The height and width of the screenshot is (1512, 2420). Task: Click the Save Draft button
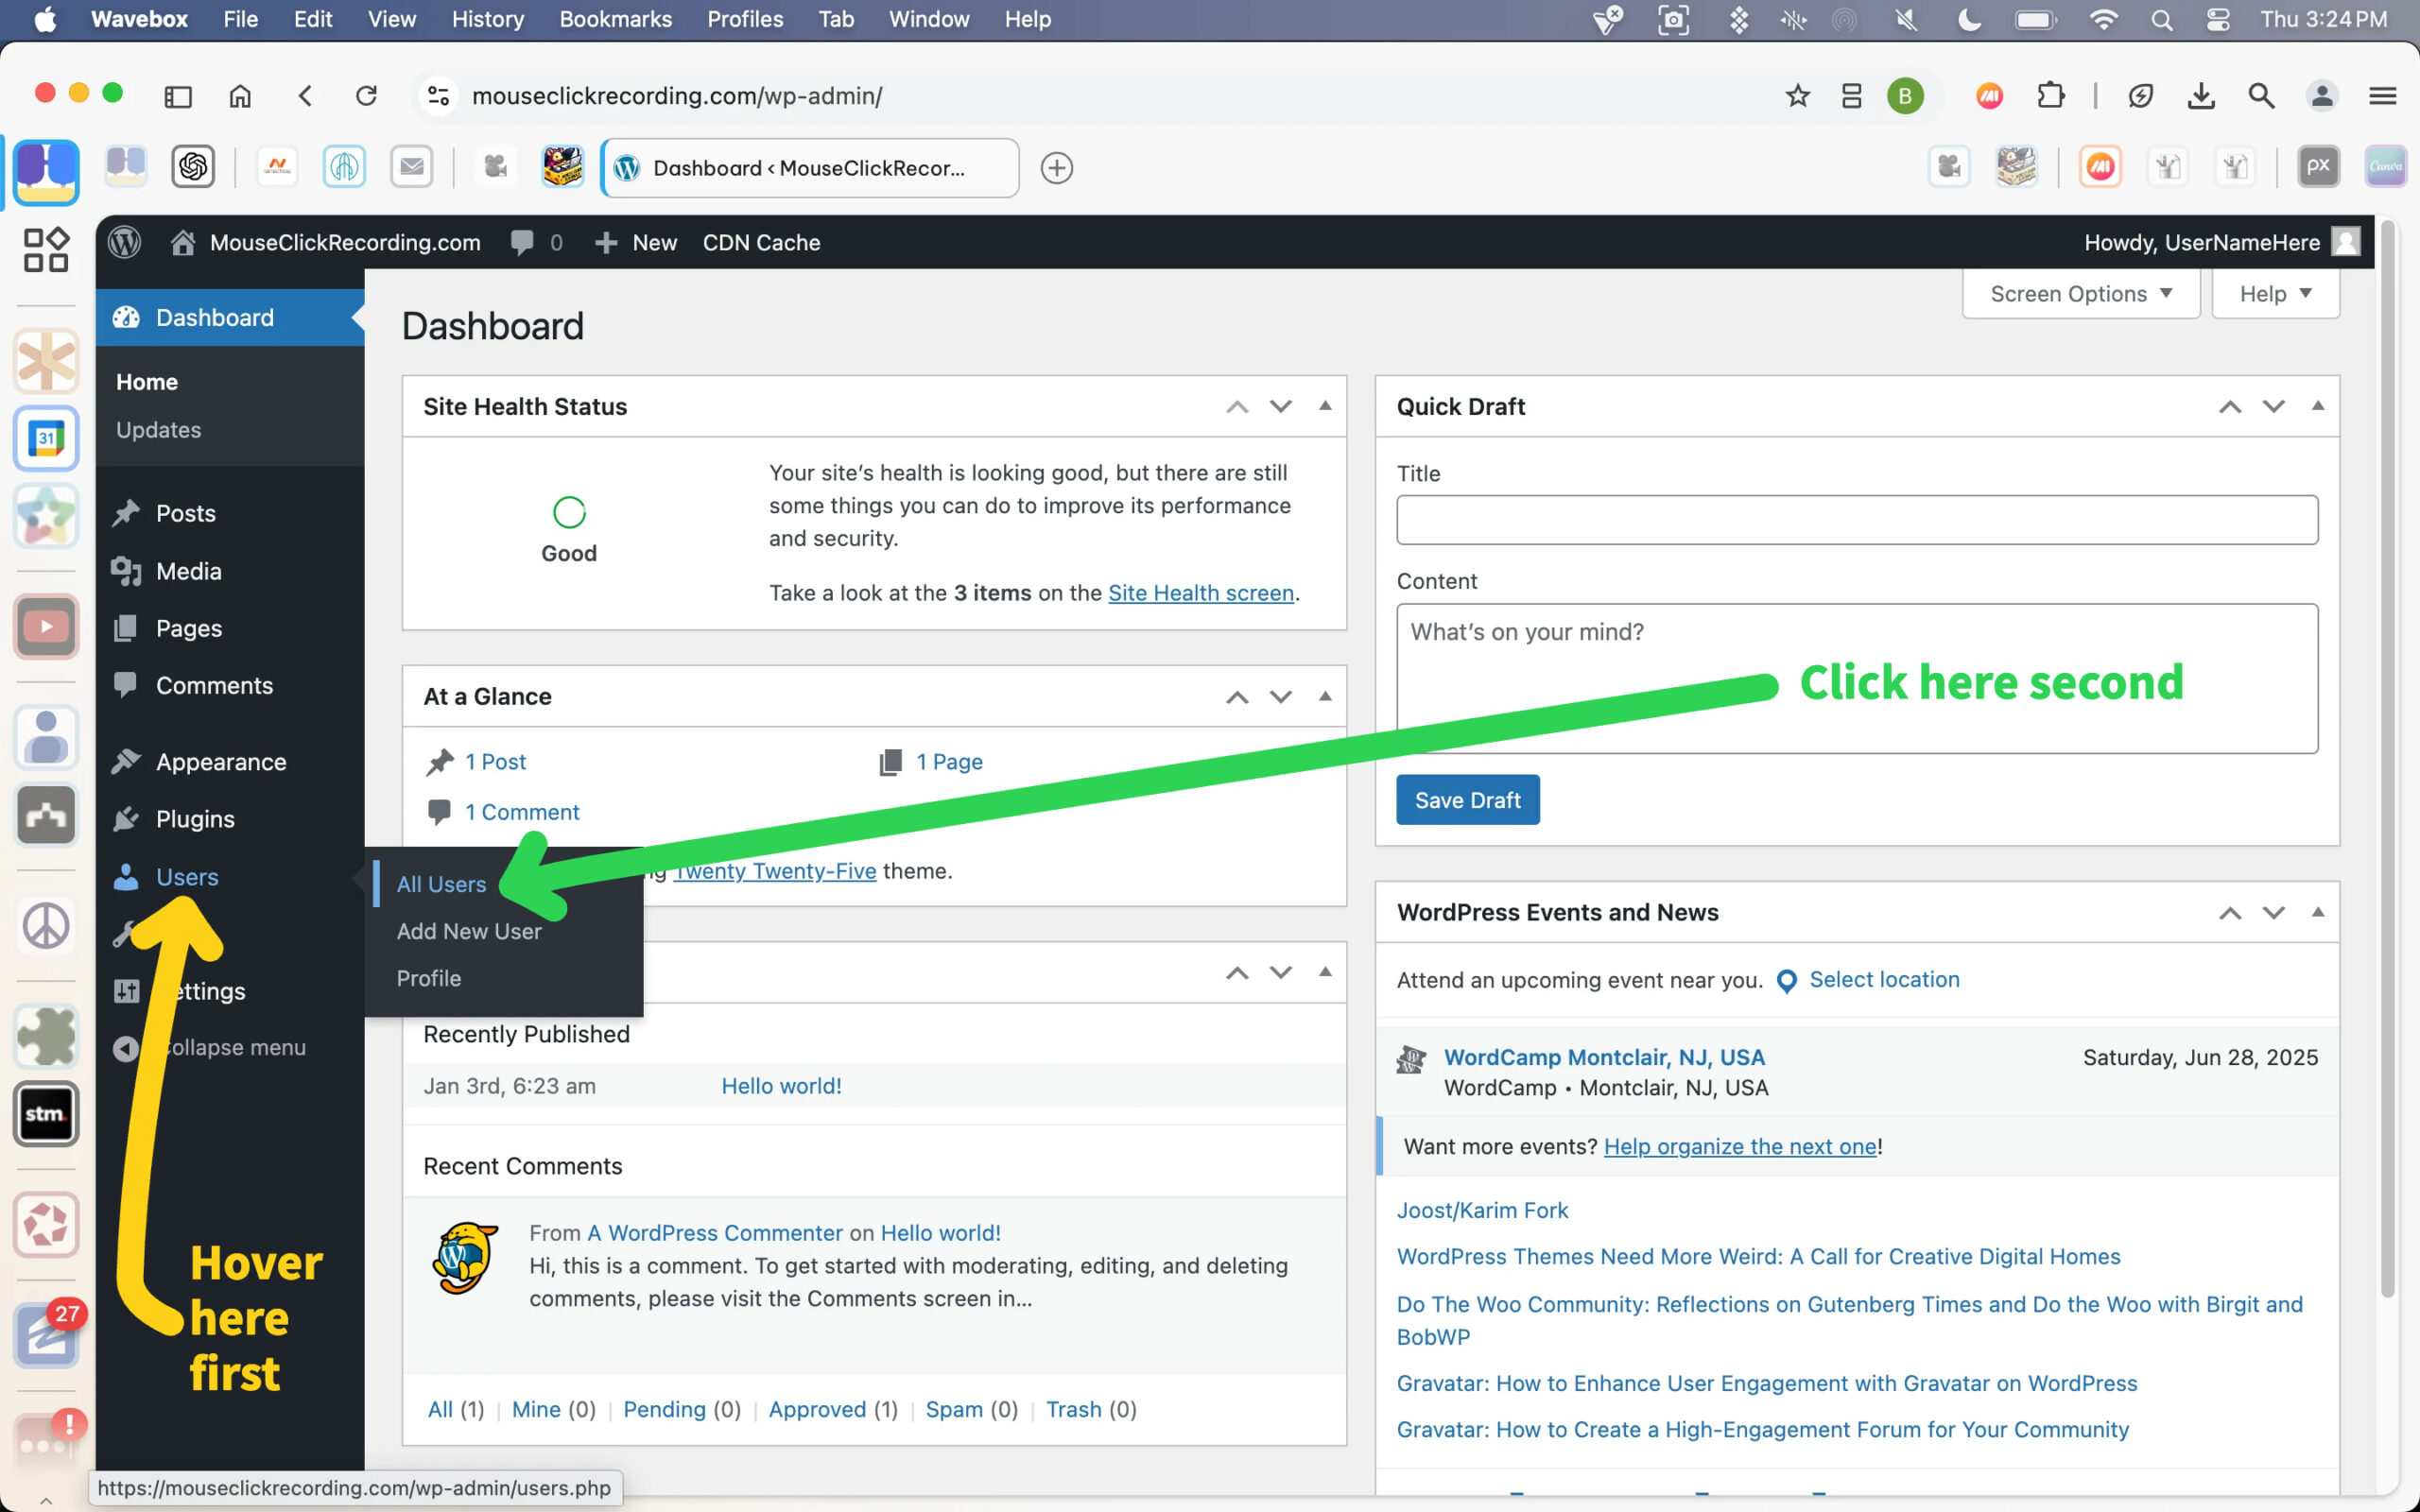click(x=1467, y=800)
